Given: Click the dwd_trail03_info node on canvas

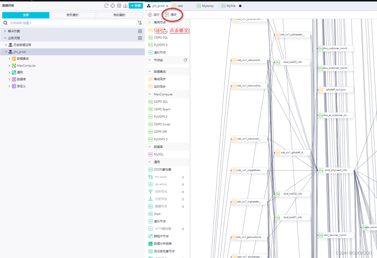Looking at the screenshot, I should pyautogui.click(x=293, y=62).
